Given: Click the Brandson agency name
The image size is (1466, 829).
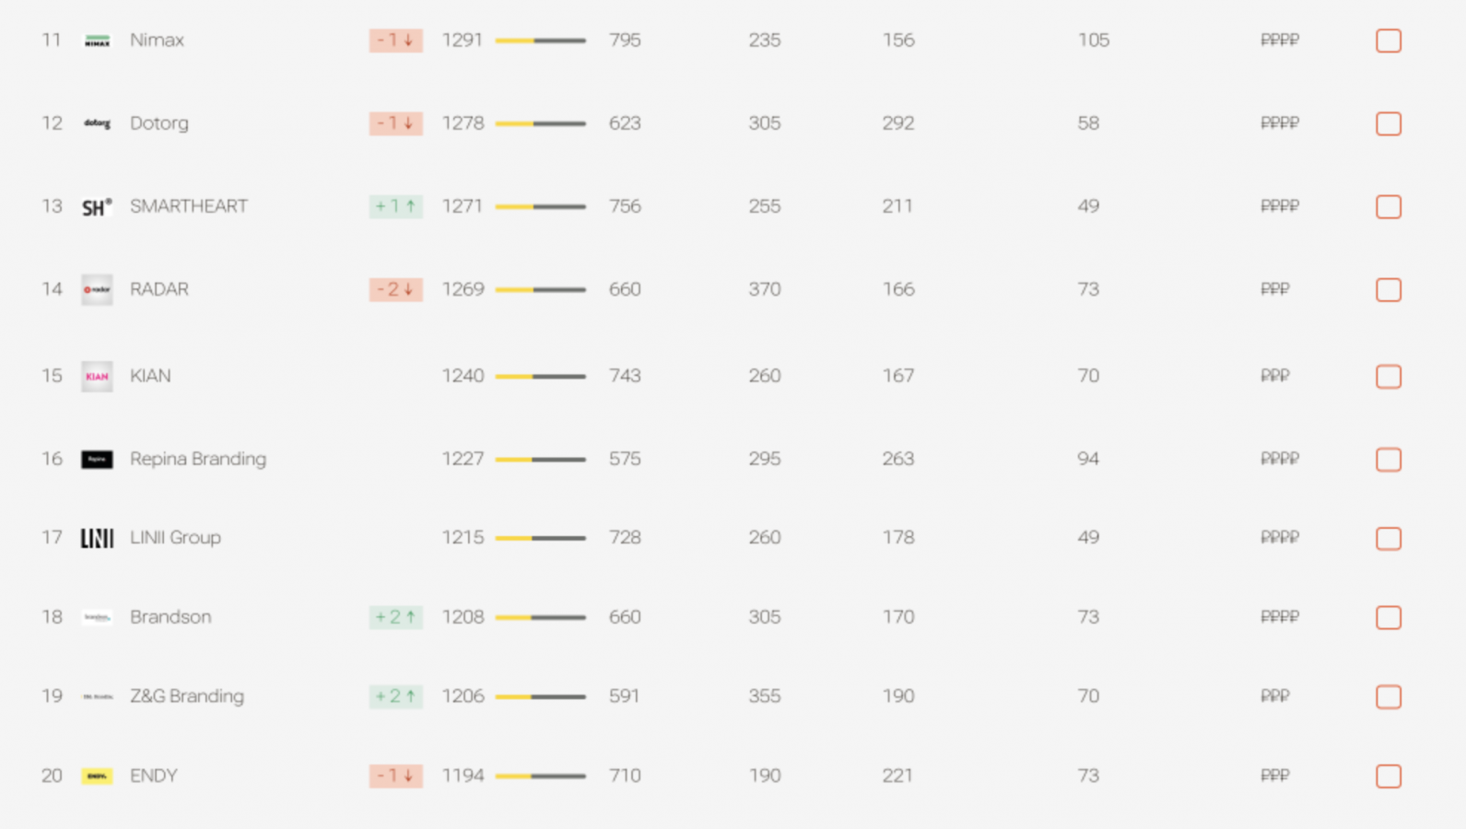Looking at the screenshot, I should point(170,617).
